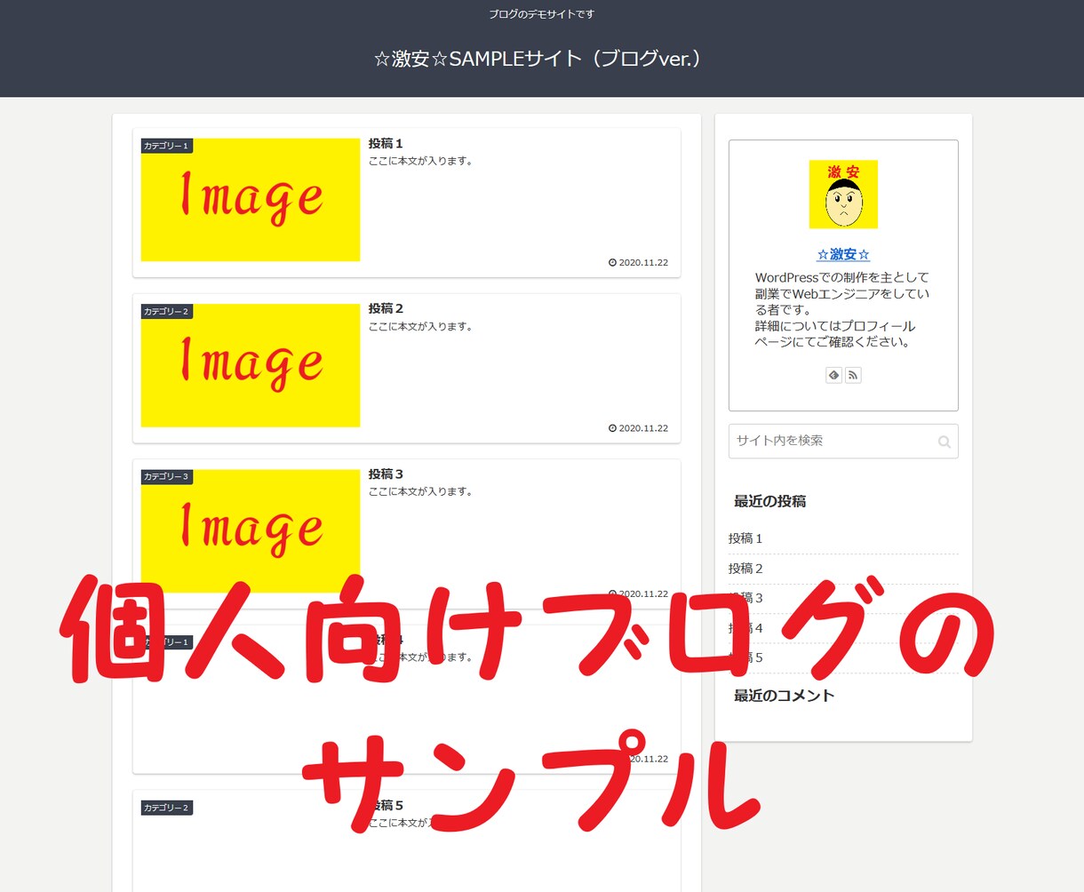The width and height of the screenshot is (1084, 892).
Task: Click the 投稿3 yellow Image thumbnail
Action: (x=251, y=530)
